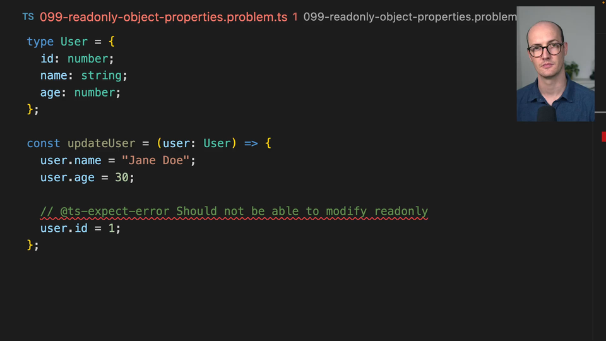
Task: Click the error count badge on the active tab
Action: 295,17
